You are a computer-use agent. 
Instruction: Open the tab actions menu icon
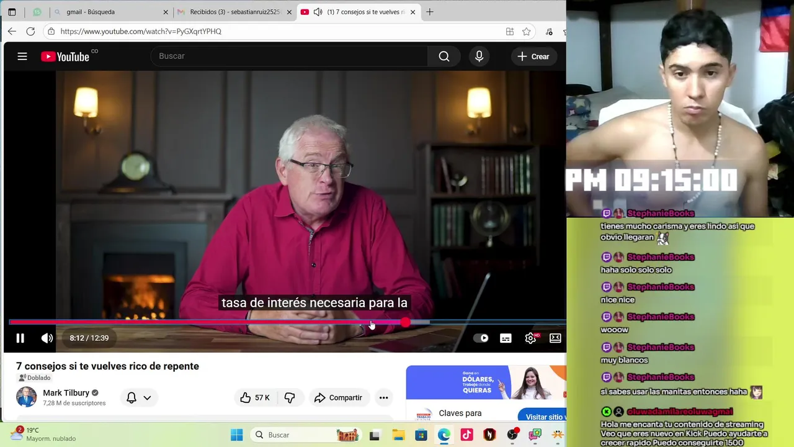12,12
